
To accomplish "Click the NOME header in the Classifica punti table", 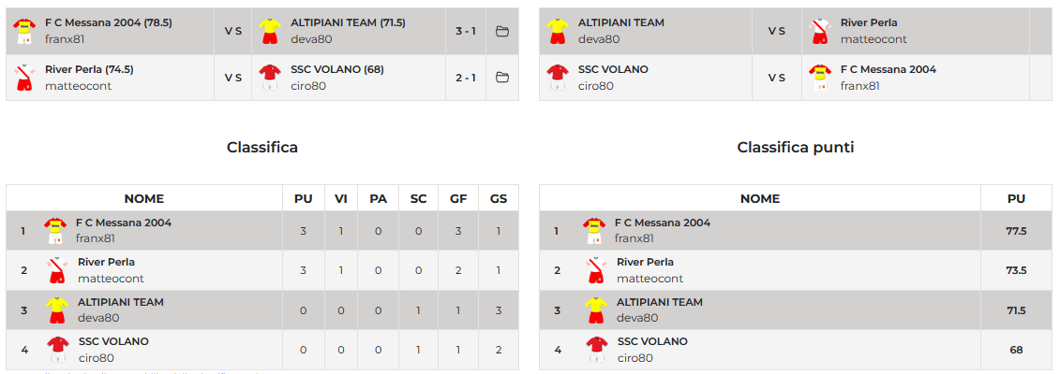I will 759,198.
